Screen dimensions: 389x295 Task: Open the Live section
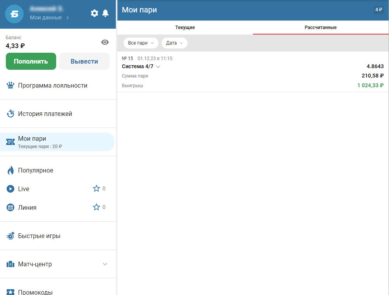pos(24,189)
